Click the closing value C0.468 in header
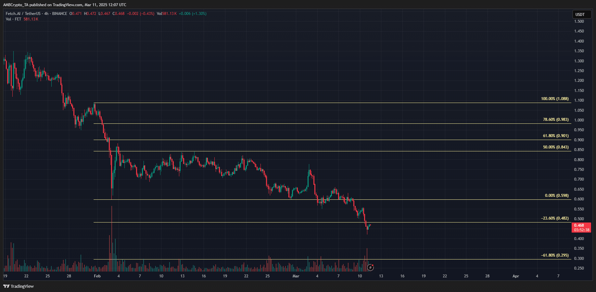Image resolution: width=596 pixels, height=292 pixels. (119, 14)
